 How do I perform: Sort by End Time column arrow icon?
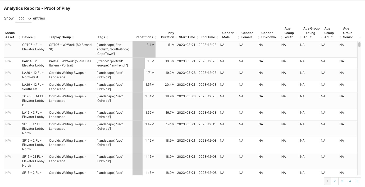pos(217,37)
